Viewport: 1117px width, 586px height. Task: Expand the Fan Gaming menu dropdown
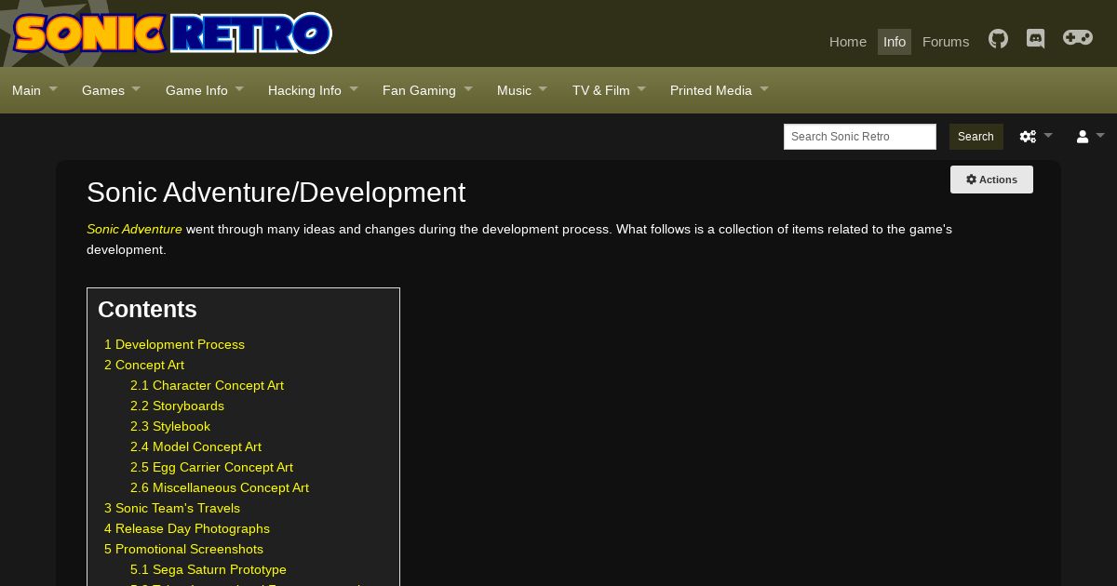[427, 90]
